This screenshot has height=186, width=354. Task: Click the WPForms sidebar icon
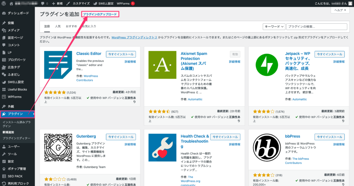tap(4, 97)
